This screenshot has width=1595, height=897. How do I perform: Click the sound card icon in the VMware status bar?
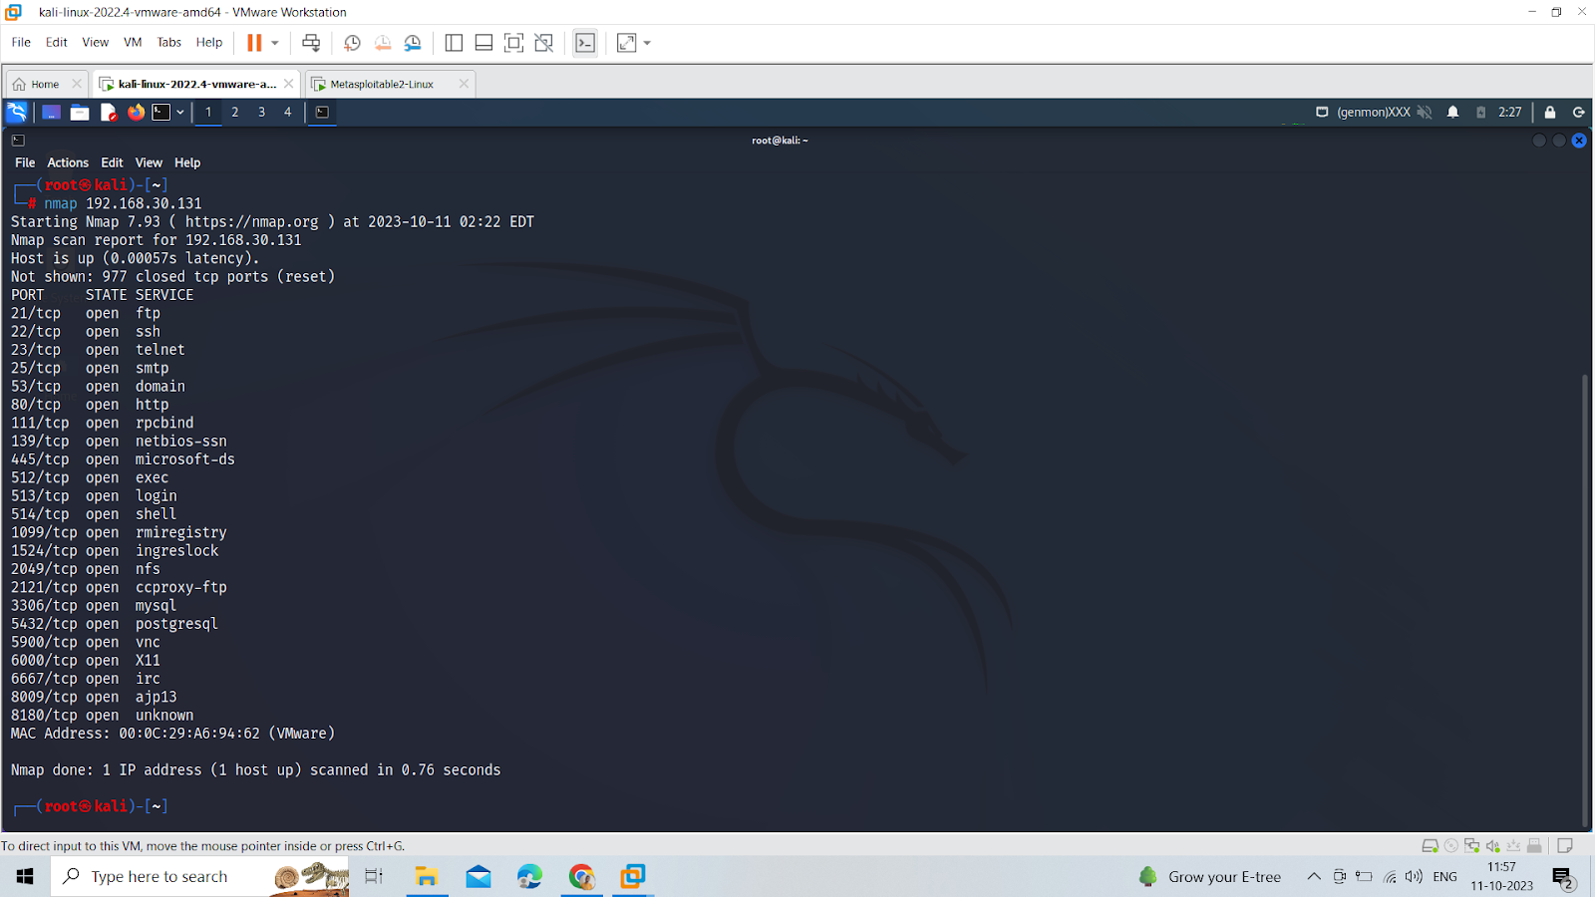(1492, 846)
